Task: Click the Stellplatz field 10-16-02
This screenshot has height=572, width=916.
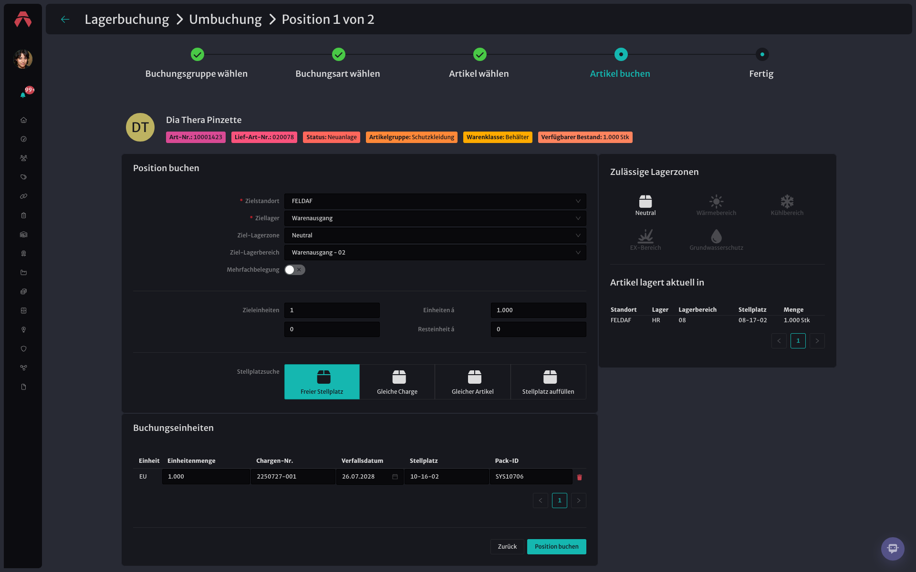Action: 447,477
